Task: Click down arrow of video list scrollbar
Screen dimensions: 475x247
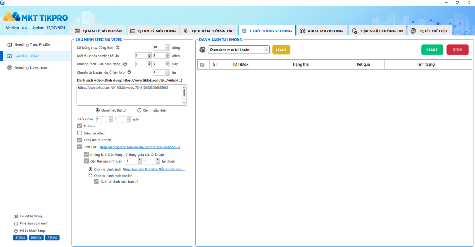Action: click(x=184, y=103)
